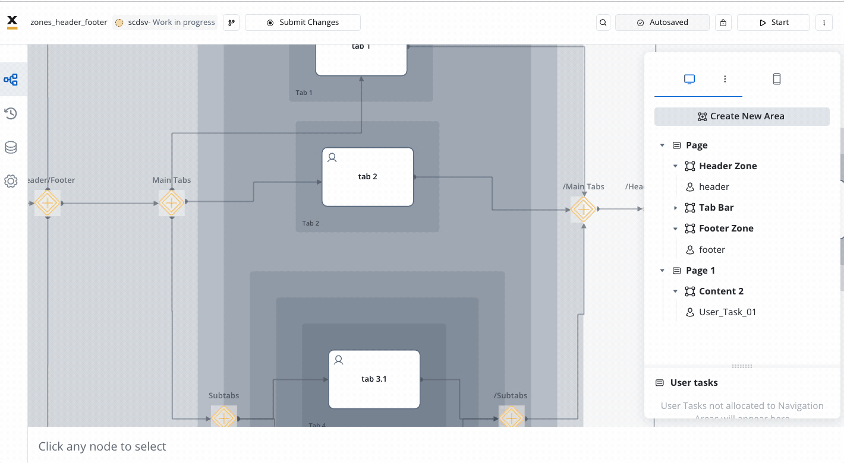Select the Footer Zone area
844x463 pixels.
coord(726,229)
